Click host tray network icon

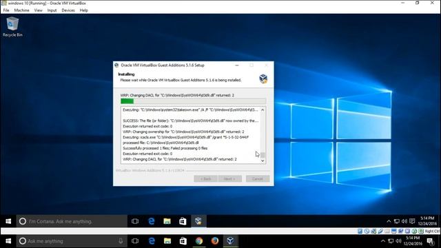(x=391, y=241)
